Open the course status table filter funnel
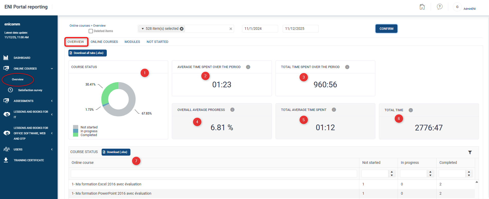489x199 pixels. click(470, 153)
